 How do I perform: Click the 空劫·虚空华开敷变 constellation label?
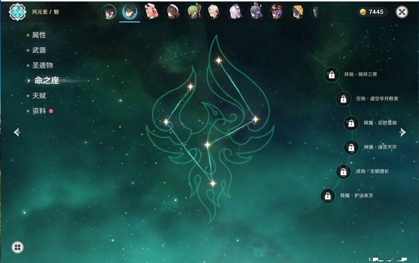[377, 99]
